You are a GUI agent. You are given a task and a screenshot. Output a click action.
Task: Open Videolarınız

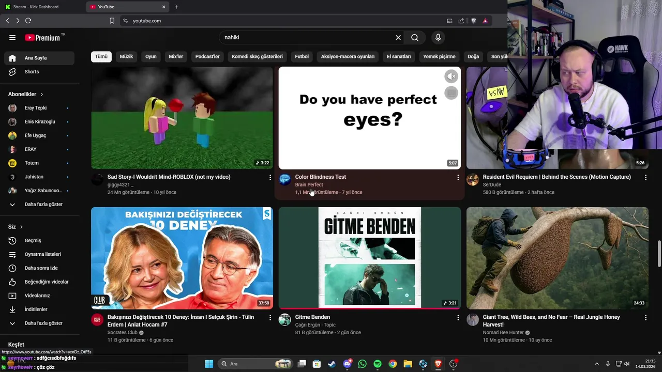pyautogui.click(x=39, y=296)
